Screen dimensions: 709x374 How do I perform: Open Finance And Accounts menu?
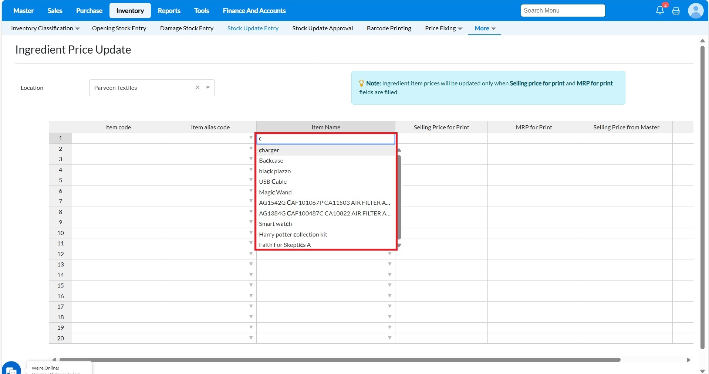[x=254, y=11]
